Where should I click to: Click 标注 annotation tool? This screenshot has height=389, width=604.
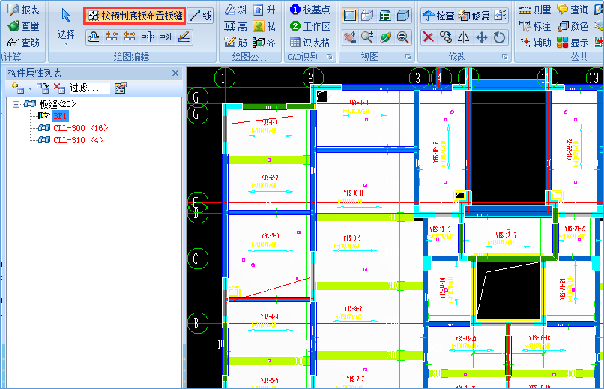click(535, 26)
